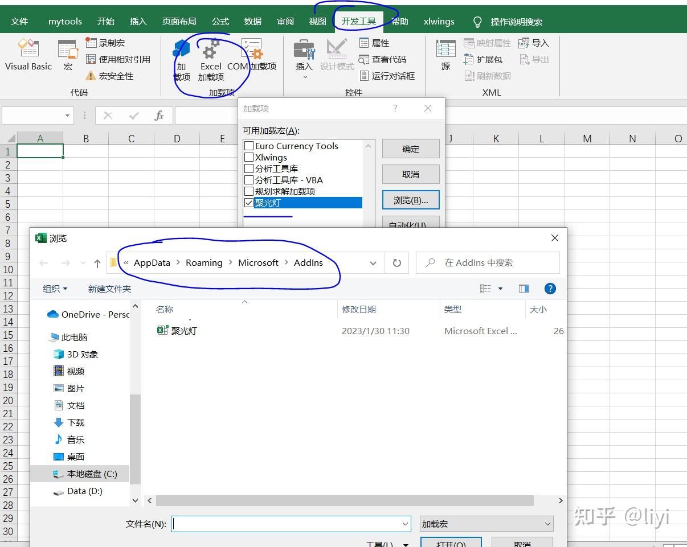The width and height of the screenshot is (687, 547).
Task: Check the 规划求解加载项 add-in
Action: [249, 191]
